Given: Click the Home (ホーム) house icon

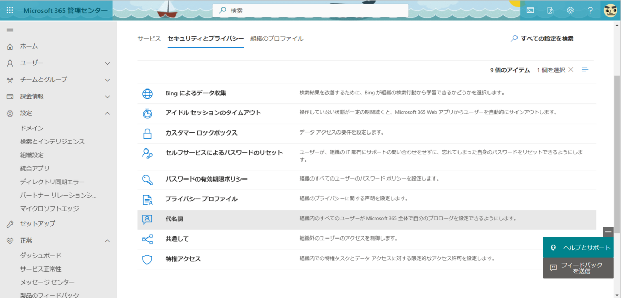Looking at the screenshot, I should tap(10, 47).
